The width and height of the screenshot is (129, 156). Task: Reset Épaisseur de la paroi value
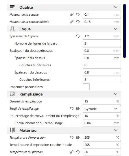pyautogui.click(x=78, y=36)
